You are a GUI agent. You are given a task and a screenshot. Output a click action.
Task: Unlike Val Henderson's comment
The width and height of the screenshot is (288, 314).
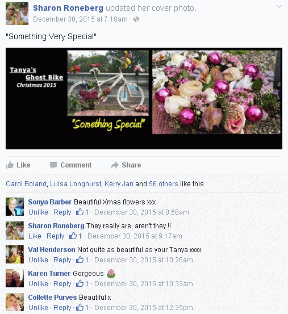click(x=38, y=259)
